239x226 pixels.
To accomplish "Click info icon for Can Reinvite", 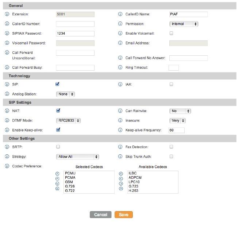I will 120,111.
